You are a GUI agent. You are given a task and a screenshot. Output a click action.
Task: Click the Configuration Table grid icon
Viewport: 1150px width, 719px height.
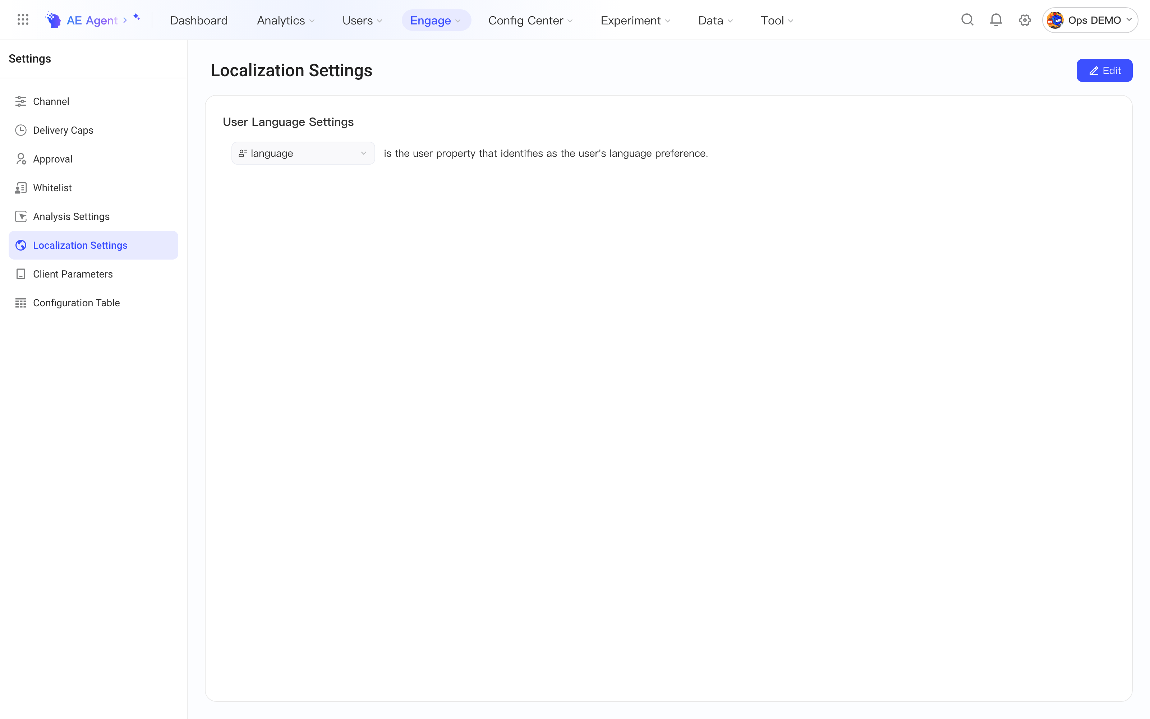point(21,303)
